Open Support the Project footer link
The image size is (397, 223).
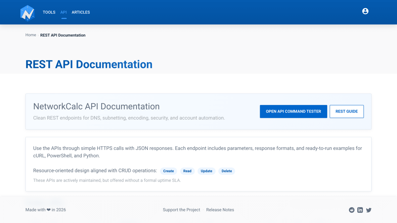click(x=181, y=210)
